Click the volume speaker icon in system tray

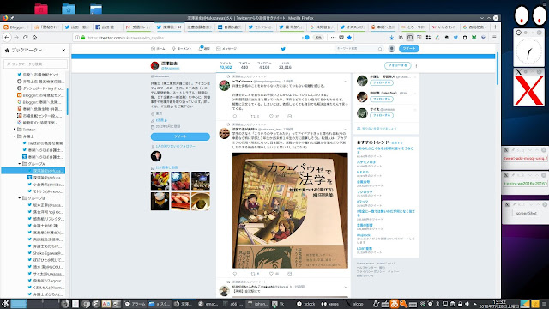click(467, 304)
